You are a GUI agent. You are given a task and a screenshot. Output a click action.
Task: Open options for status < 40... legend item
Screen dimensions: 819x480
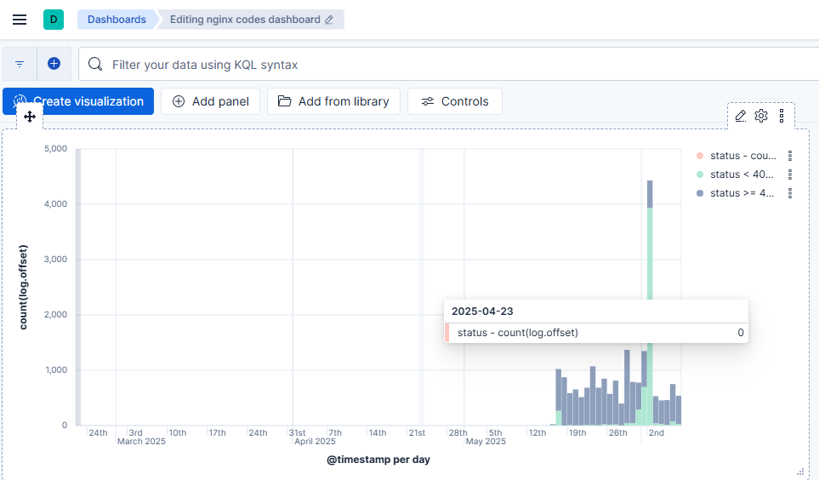[x=790, y=174]
